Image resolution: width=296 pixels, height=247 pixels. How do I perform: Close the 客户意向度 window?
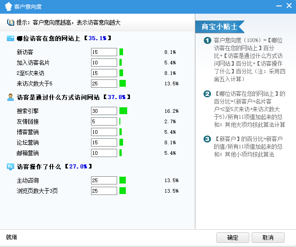[x=289, y=5]
